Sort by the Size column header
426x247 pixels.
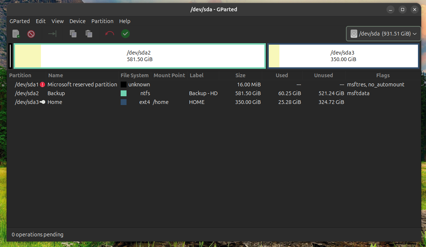pyautogui.click(x=240, y=75)
